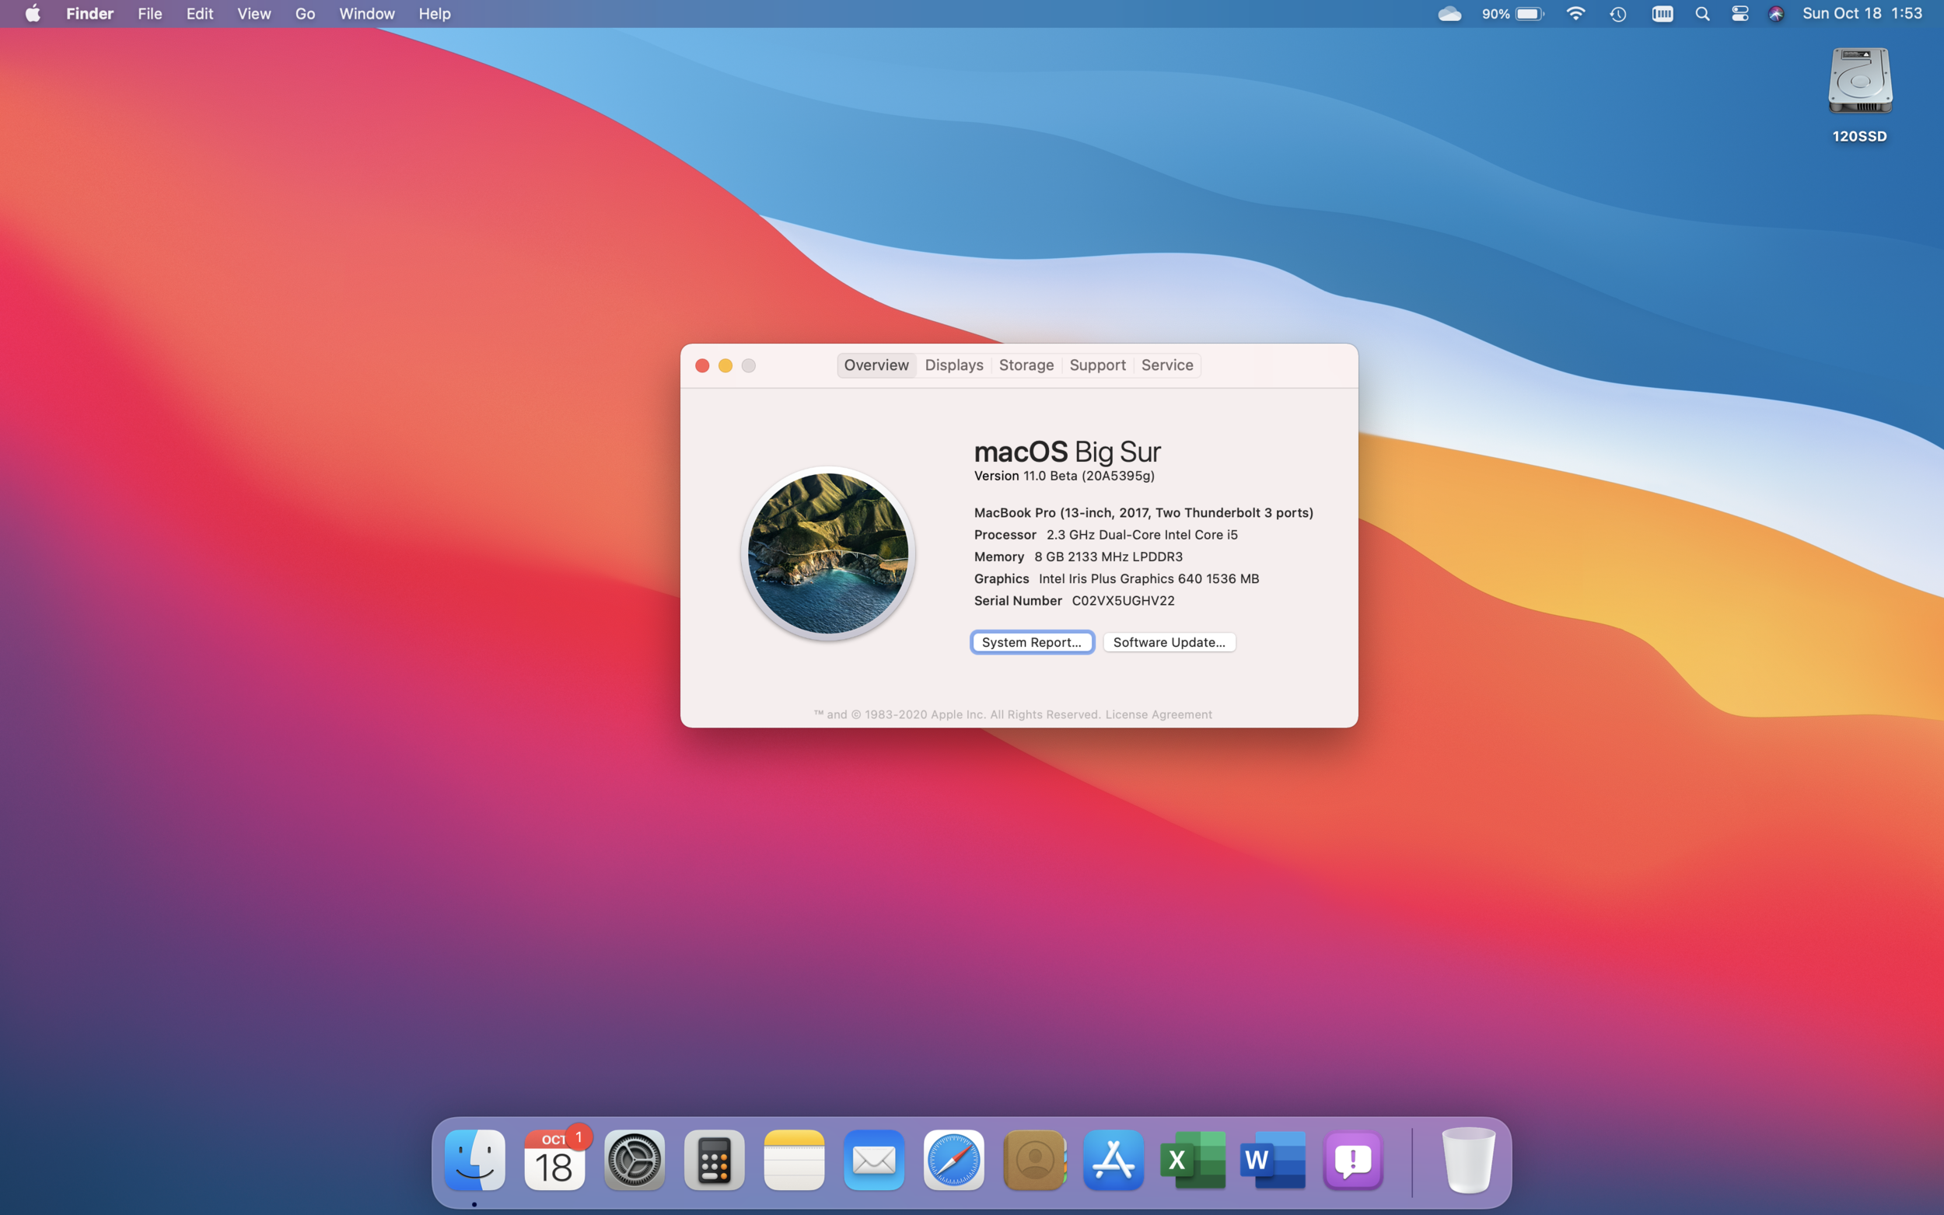Select the 120SSD drive on desktop
The width and height of the screenshot is (1944, 1215).
click(1859, 95)
